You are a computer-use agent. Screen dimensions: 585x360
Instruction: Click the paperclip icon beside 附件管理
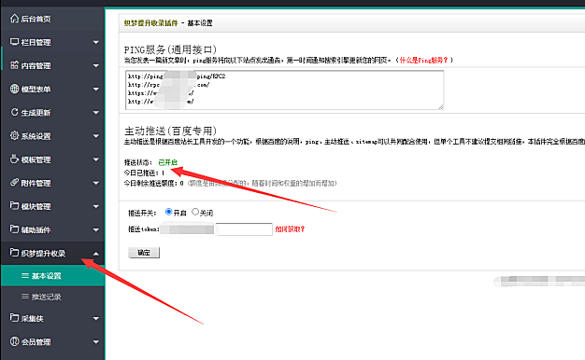pos(14,183)
